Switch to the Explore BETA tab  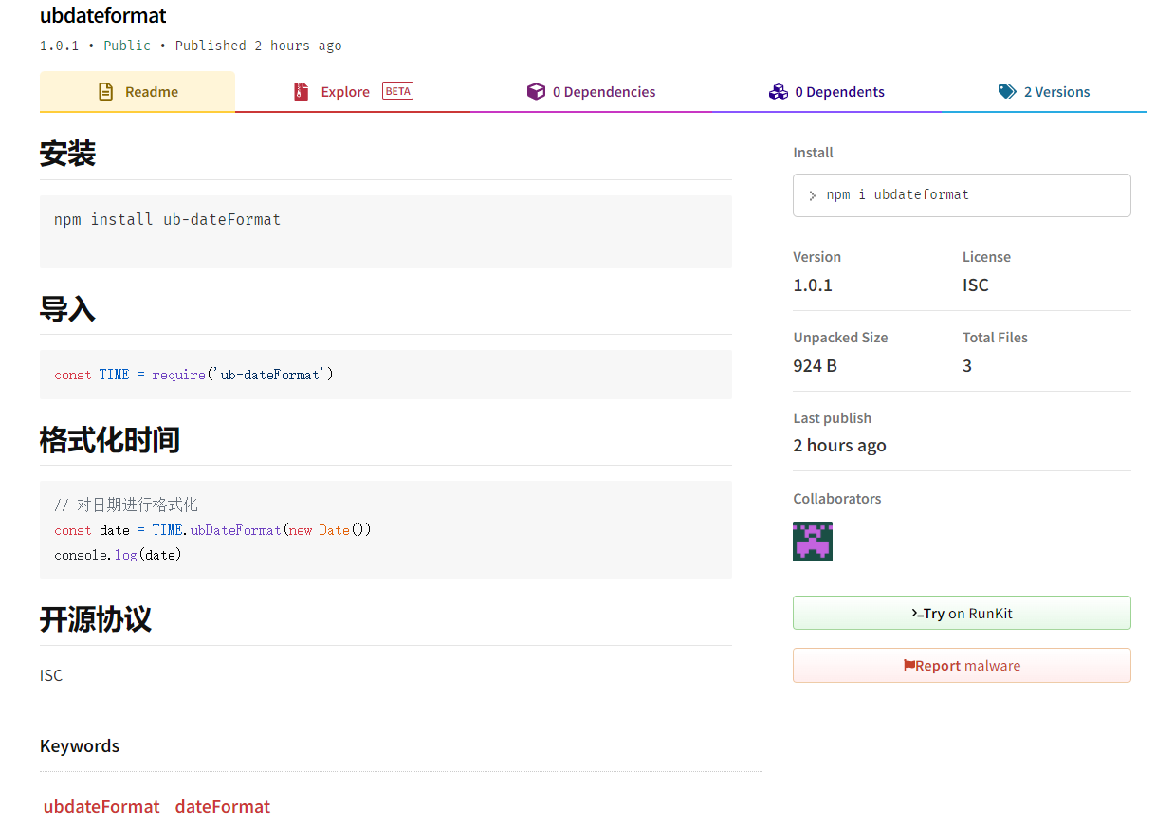coord(353,92)
